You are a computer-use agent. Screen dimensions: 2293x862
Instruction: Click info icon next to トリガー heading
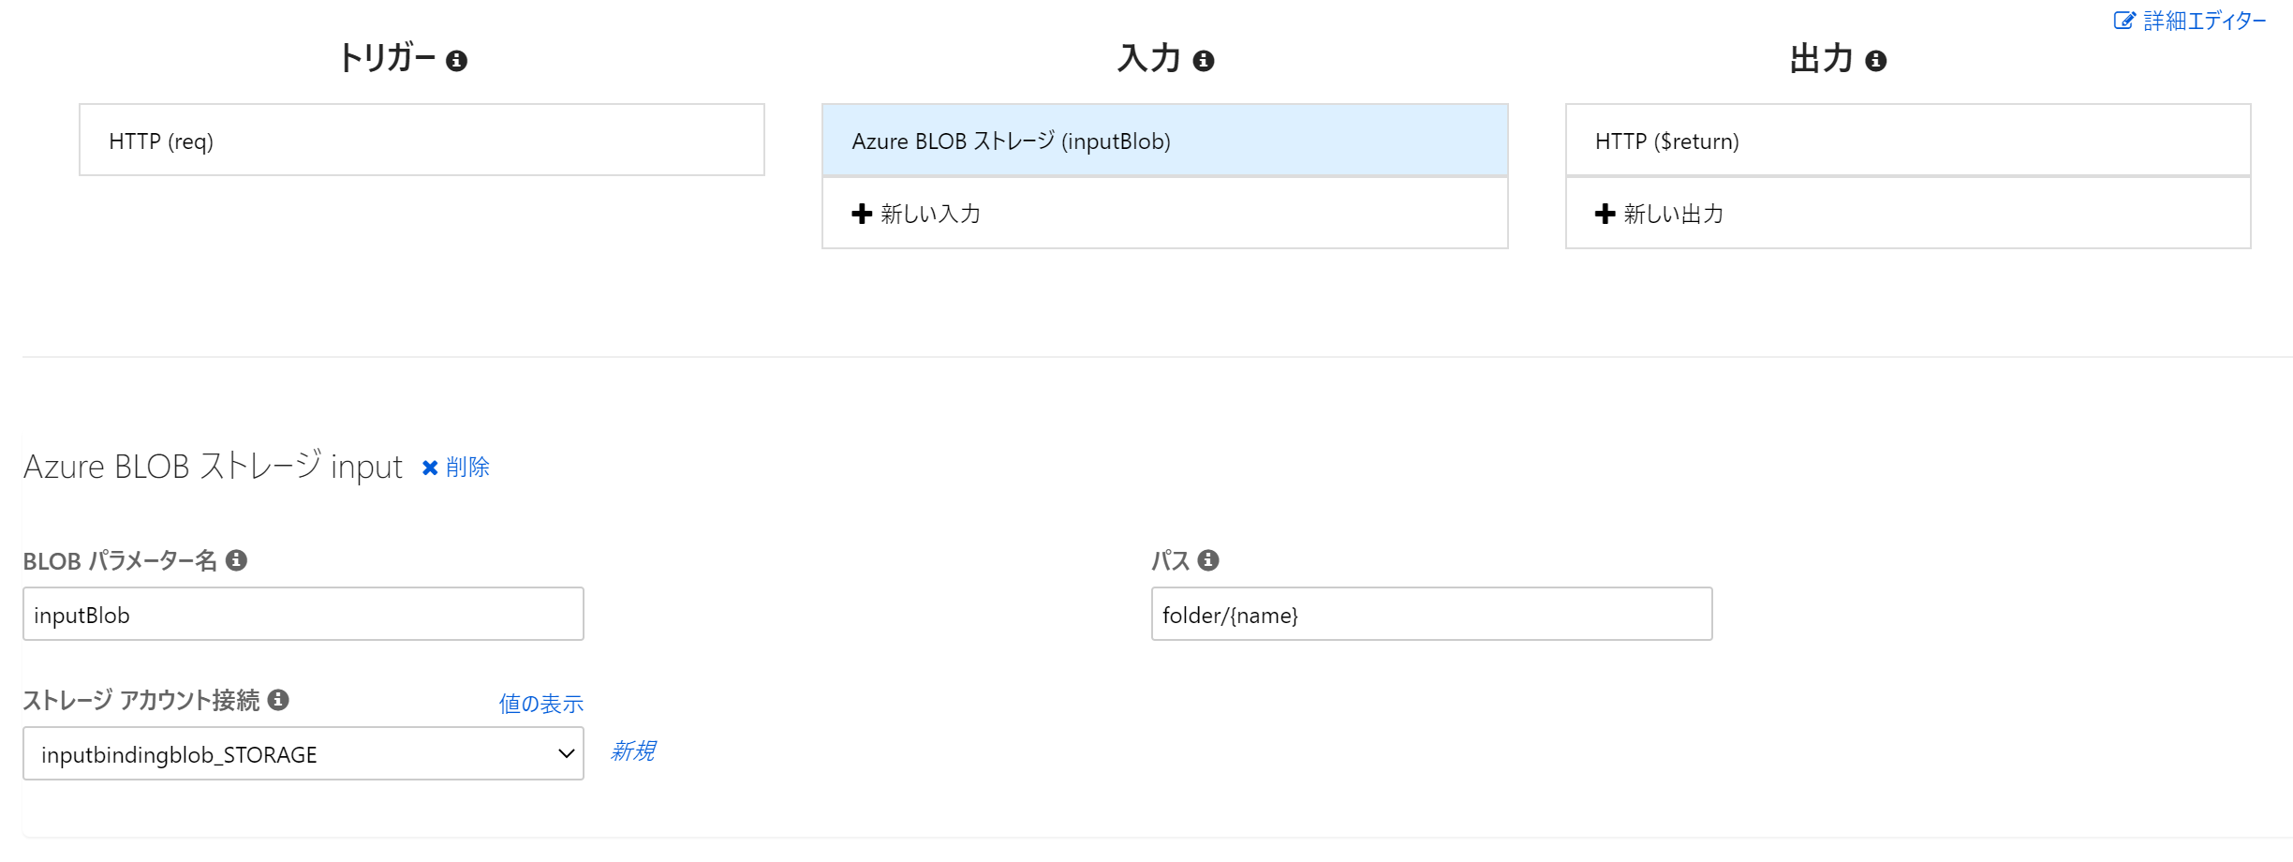pos(456,61)
